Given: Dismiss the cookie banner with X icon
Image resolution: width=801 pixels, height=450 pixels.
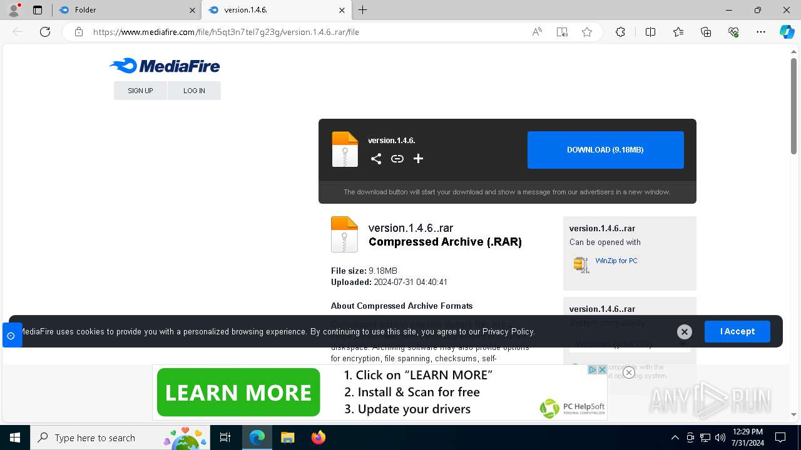Looking at the screenshot, I should [x=684, y=332].
